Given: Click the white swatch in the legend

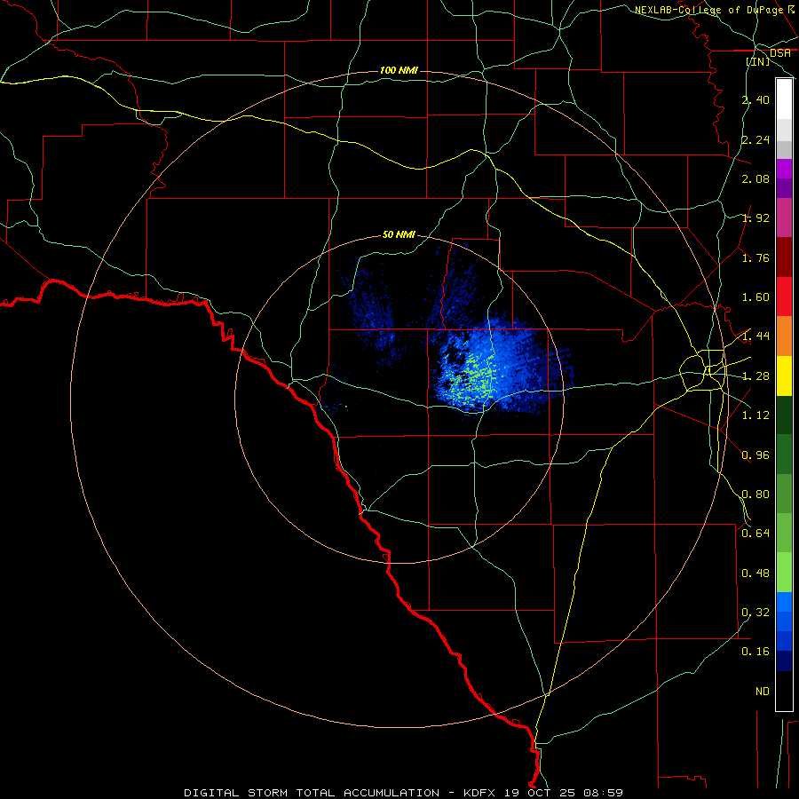Looking at the screenshot, I should 784,99.
